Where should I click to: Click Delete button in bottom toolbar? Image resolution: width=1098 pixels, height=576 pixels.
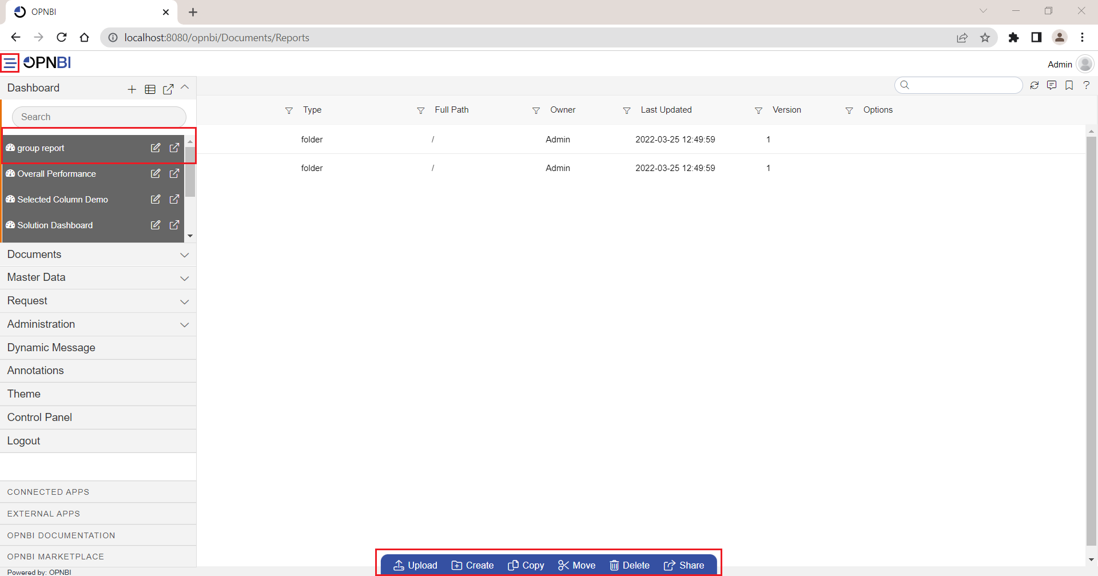629,565
